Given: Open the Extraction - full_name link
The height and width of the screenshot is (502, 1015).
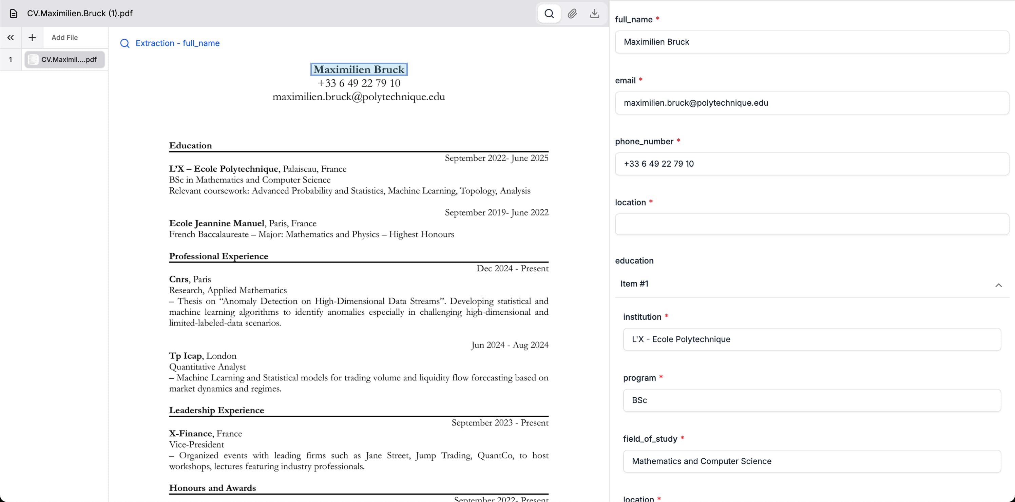Looking at the screenshot, I should click(x=177, y=43).
